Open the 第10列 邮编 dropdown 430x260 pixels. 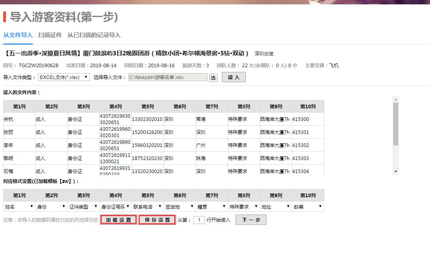(x=308, y=207)
